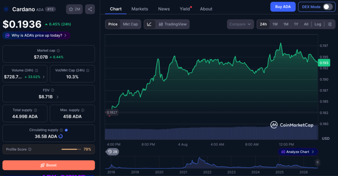Screen dimensions: 338x176
Task: Click the 36.5B ADA circulating value
Action: pos(46,136)
